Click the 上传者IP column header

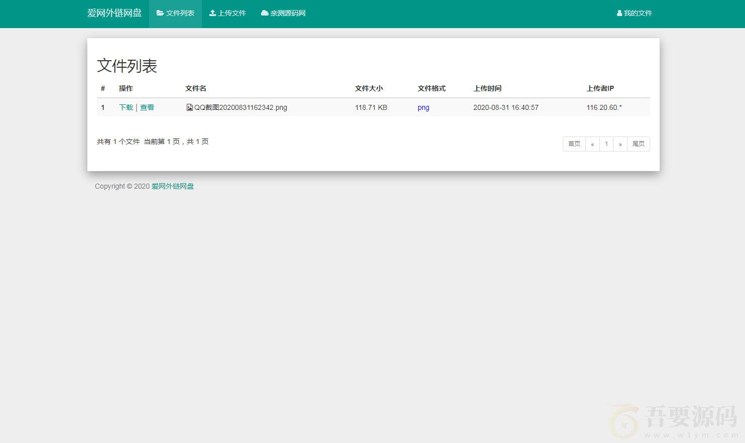(x=600, y=88)
